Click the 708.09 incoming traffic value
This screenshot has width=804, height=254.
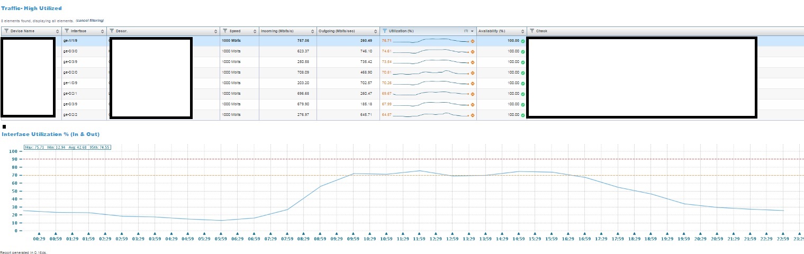pos(303,72)
